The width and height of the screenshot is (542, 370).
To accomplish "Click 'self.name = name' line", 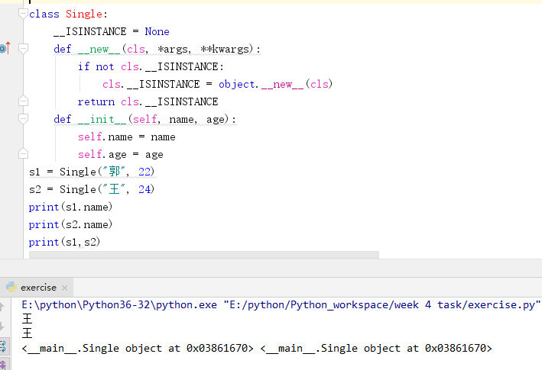I will (126, 137).
